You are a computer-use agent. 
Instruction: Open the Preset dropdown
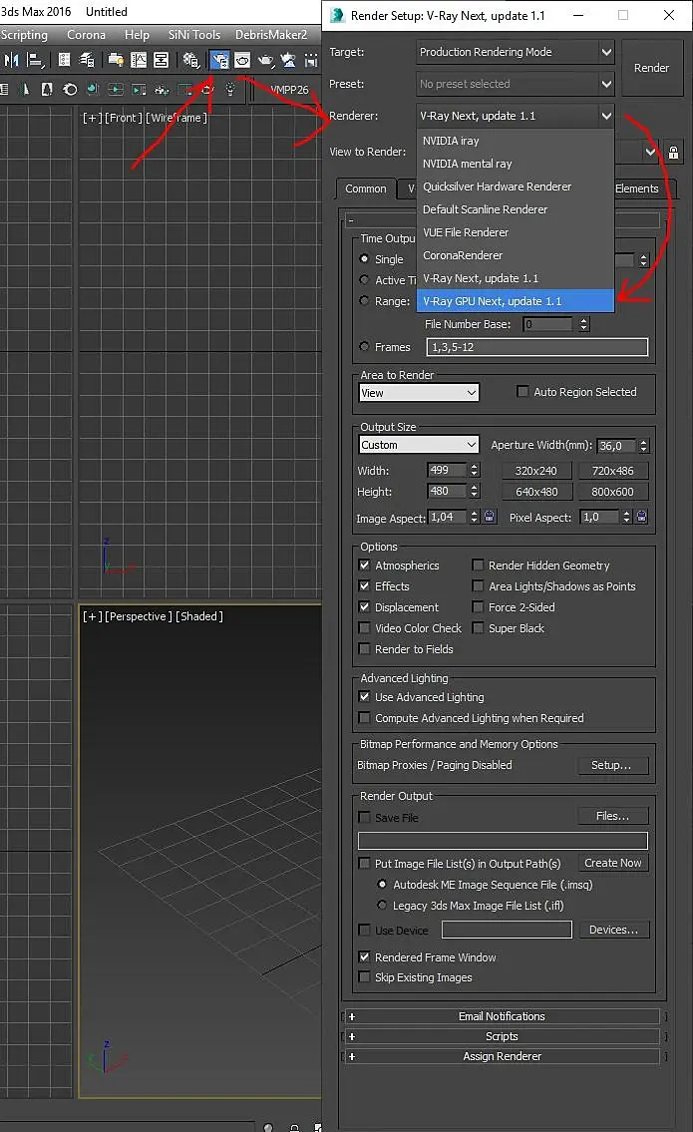click(516, 84)
